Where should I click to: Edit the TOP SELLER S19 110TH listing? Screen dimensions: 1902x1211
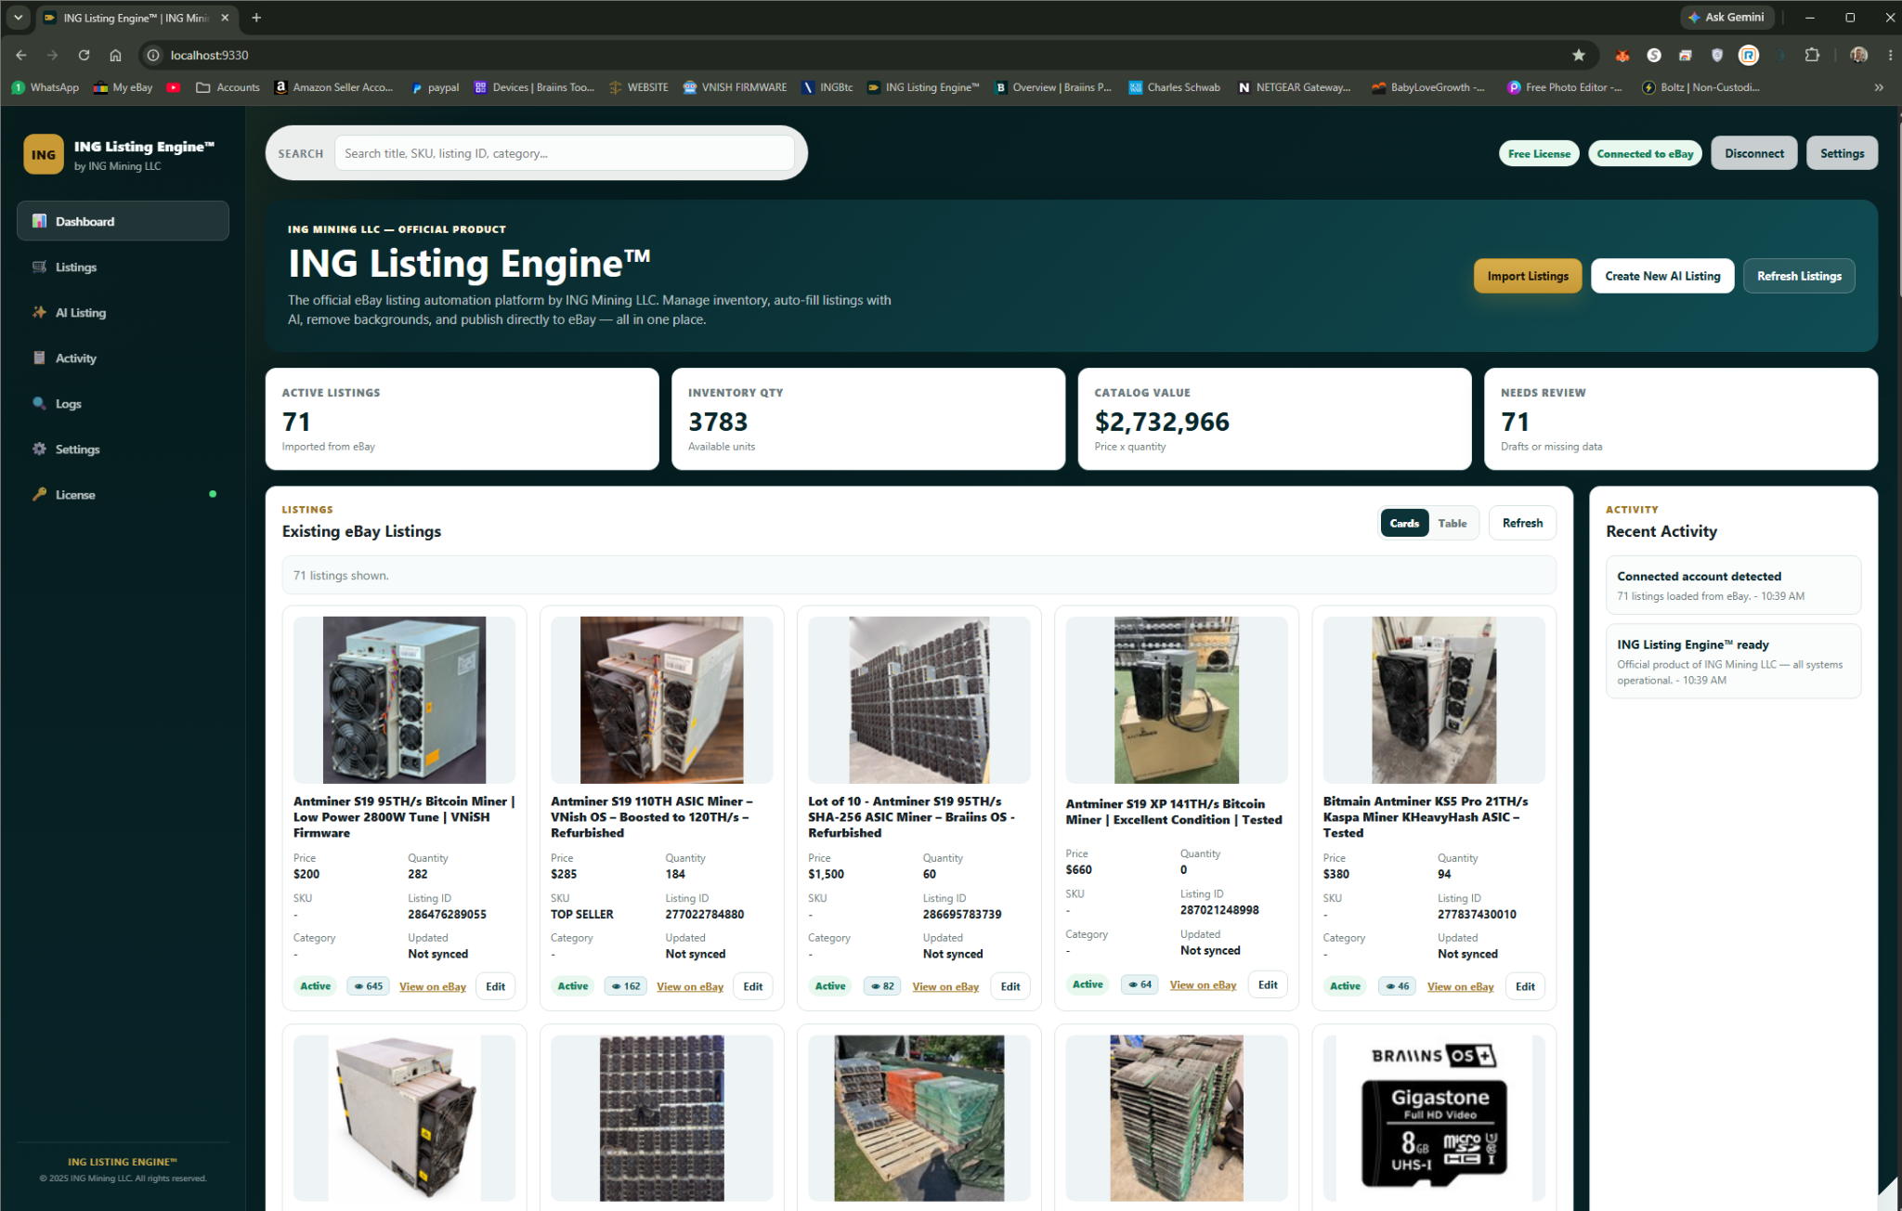click(x=753, y=986)
